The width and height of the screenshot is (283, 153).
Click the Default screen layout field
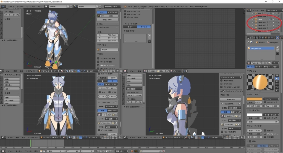pyautogui.click(x=58, y=7)
